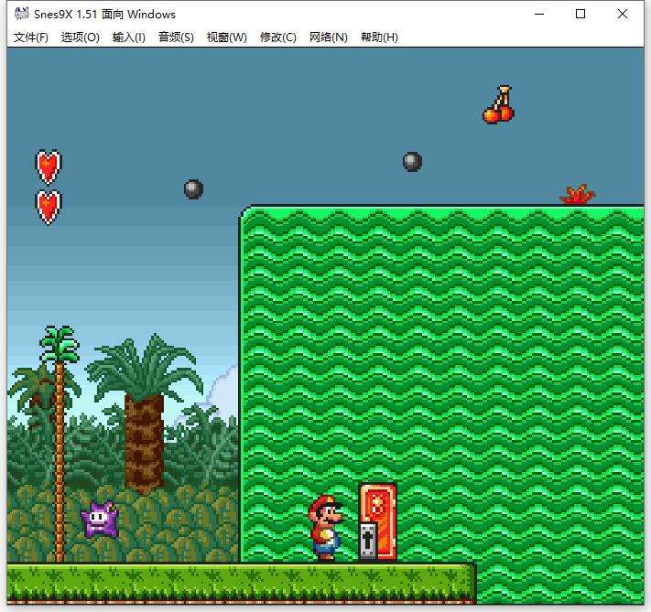Viewport: 651px width, 612px height.
Task: Click the large brown palm tree trunk
Action: [144, 444]
